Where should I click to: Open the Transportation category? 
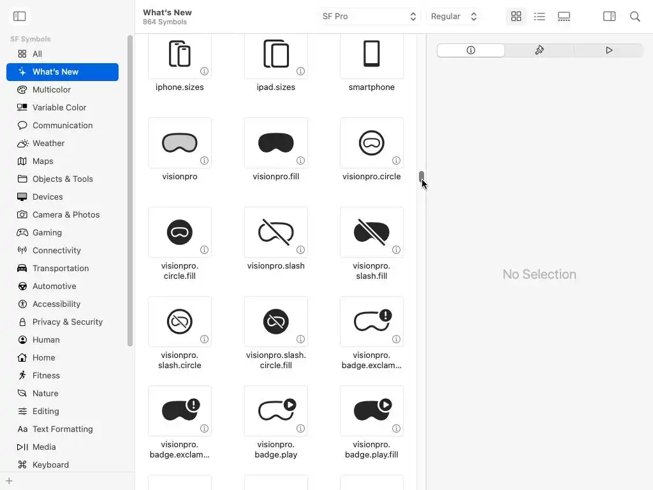click(62, 269)
